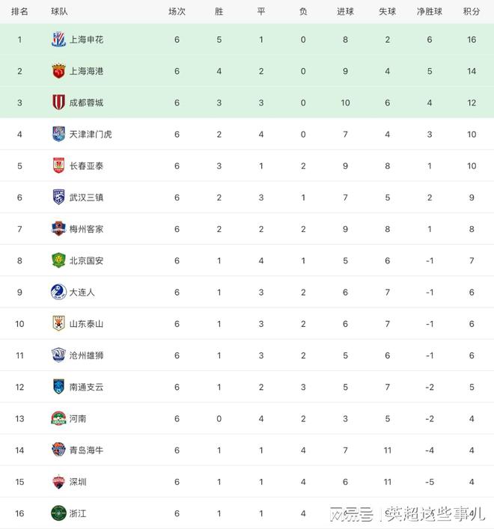
Task: Select the Beijing Guoan green crest
Action: (x=58, y=260)
